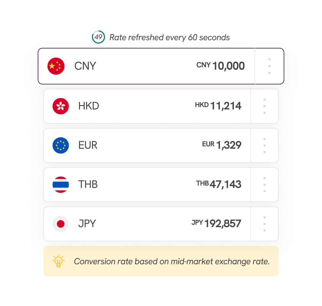Image resolution: width=322 pixels, height=306 pixels.
Task: Click the mid-market exchange rate notice
Action: point(172,262)
